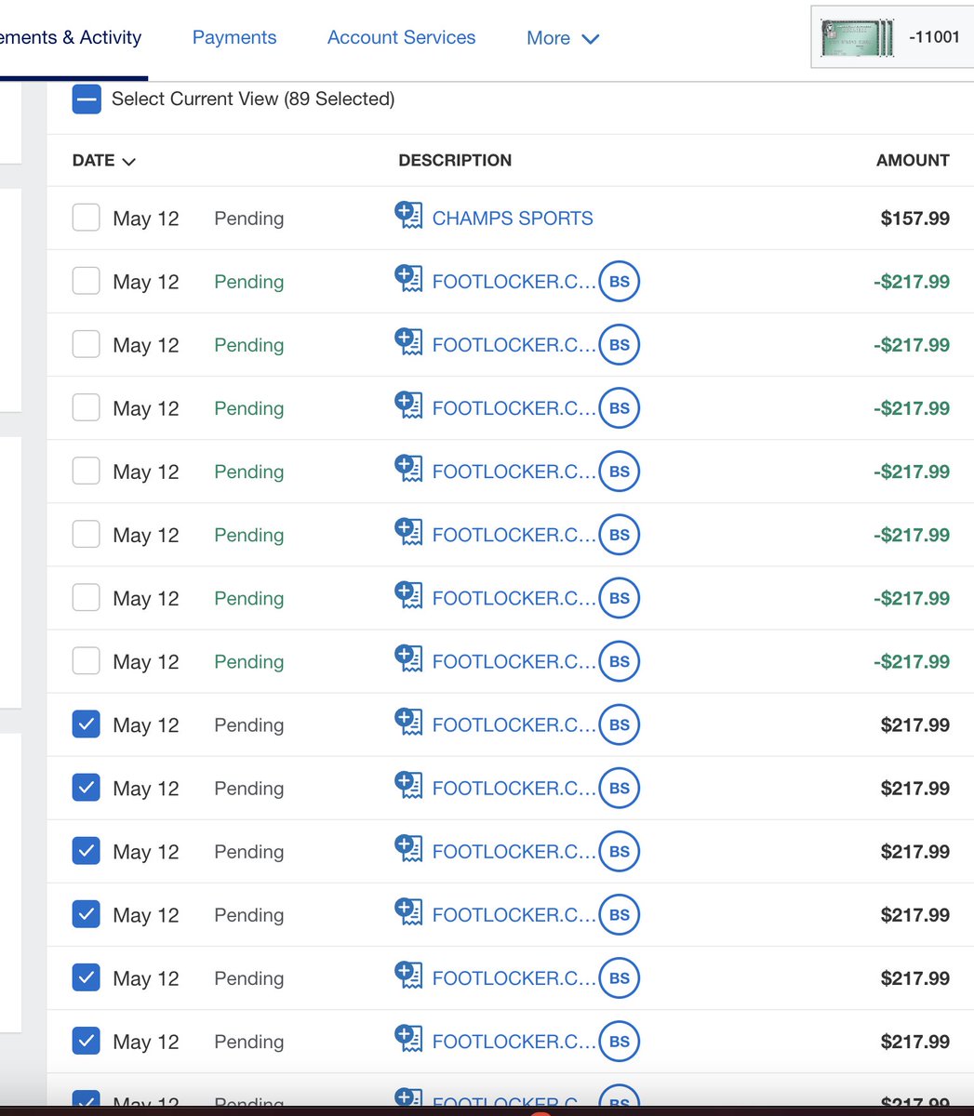
Task: Select the card ending in -11001
Action: (891, 38)
